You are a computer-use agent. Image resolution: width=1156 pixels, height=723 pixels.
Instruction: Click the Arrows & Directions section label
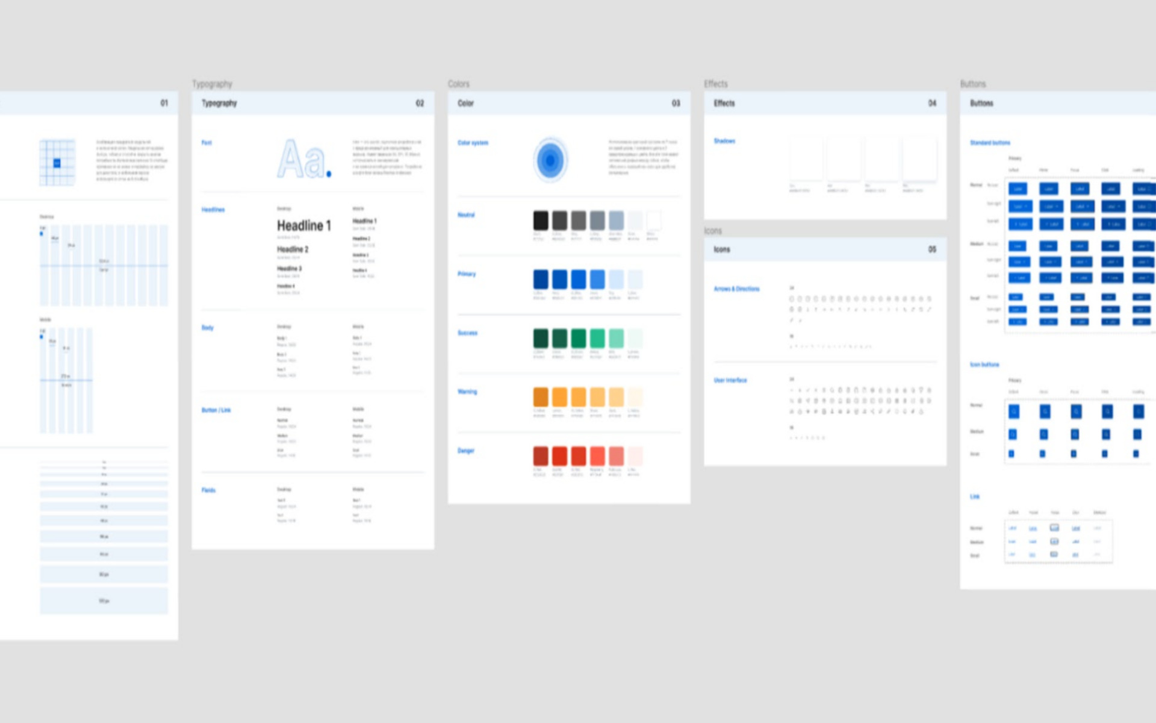pos(737,289)
